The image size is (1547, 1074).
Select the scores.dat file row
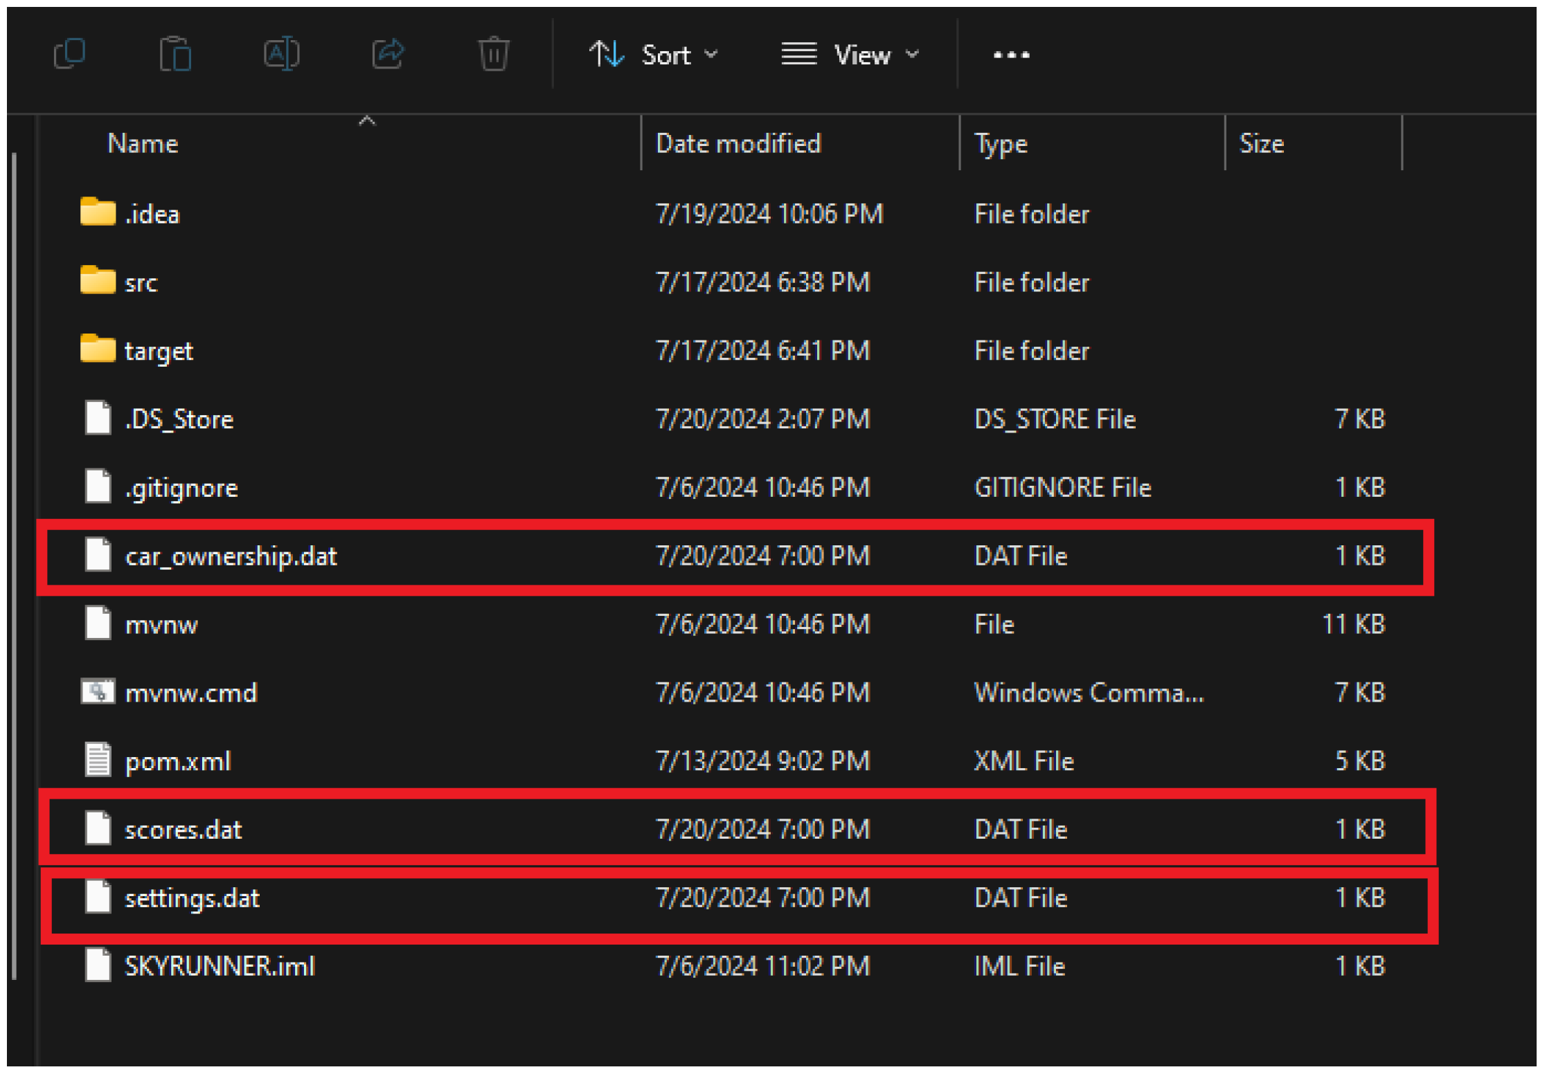(184, 830)
